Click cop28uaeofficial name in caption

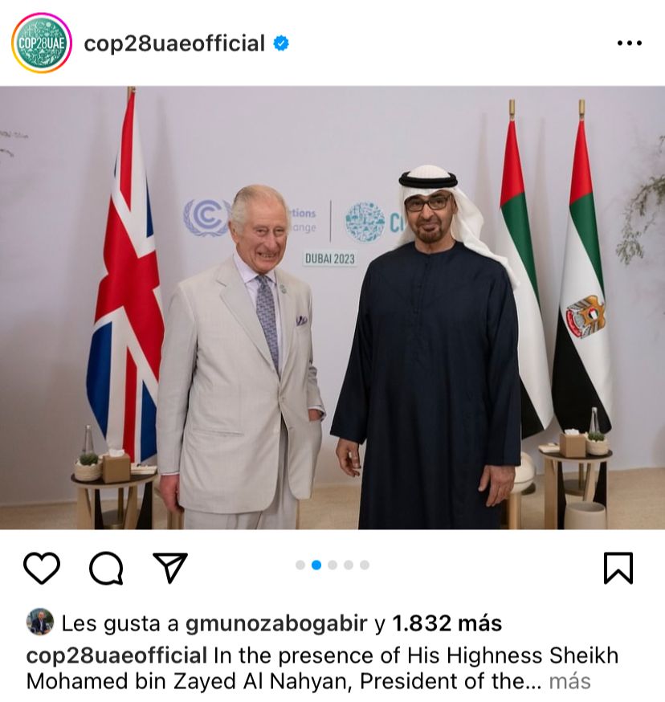[116, 655]
